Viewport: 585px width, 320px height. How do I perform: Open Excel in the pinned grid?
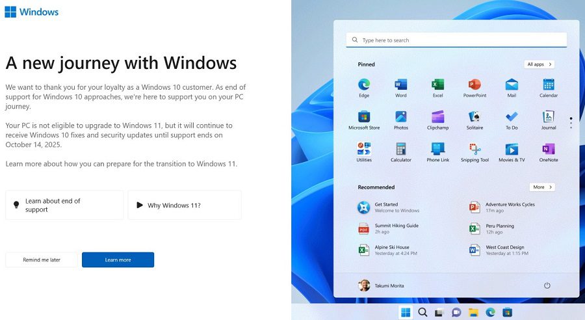(x=437, y=88)
